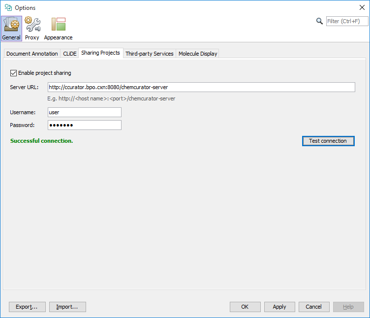Screen dimensions: 370x318
Task: Click into the Username field
Action: click(84, 112)
